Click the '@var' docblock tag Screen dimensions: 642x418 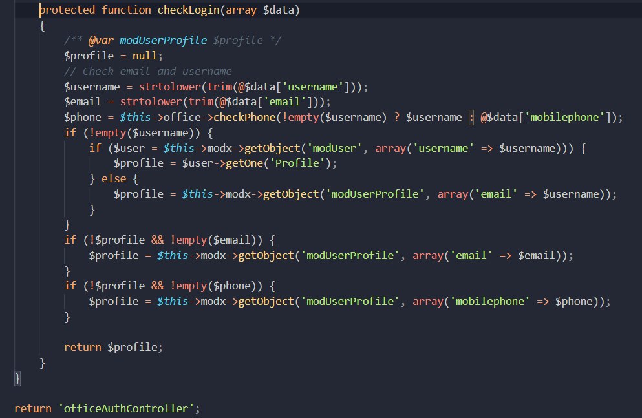coord(101,40)
